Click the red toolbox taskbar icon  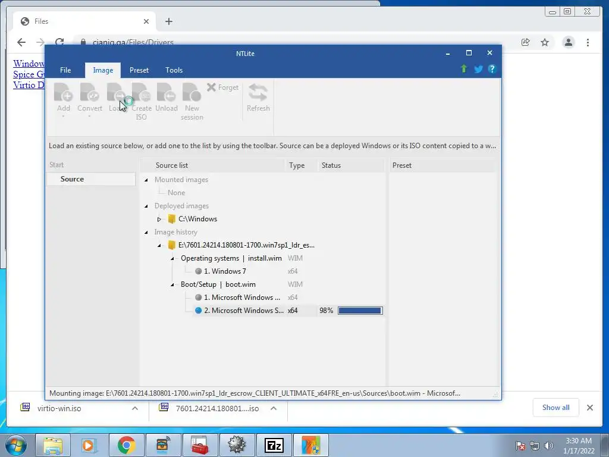(200, 445)
